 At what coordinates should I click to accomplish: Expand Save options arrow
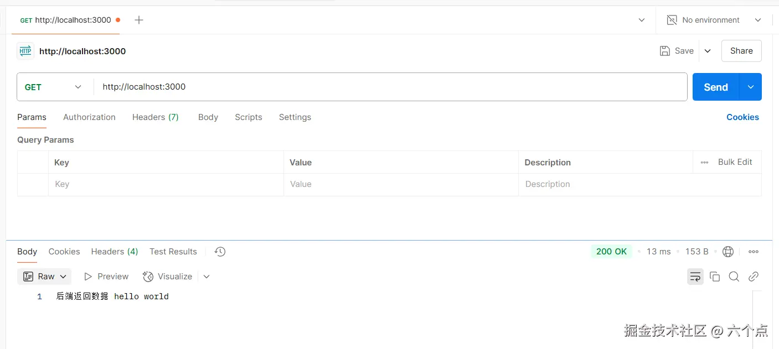click(x=708, y=51)
